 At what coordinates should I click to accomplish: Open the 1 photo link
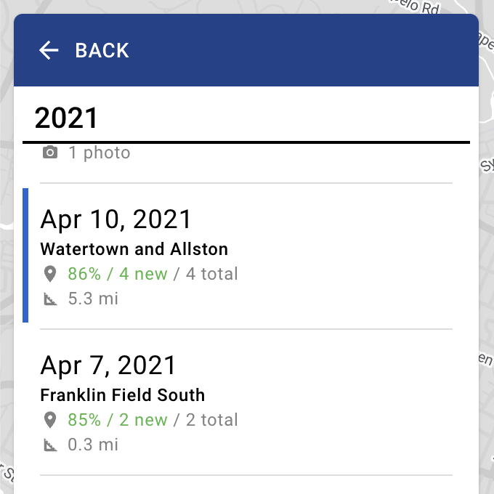[100, 153]
